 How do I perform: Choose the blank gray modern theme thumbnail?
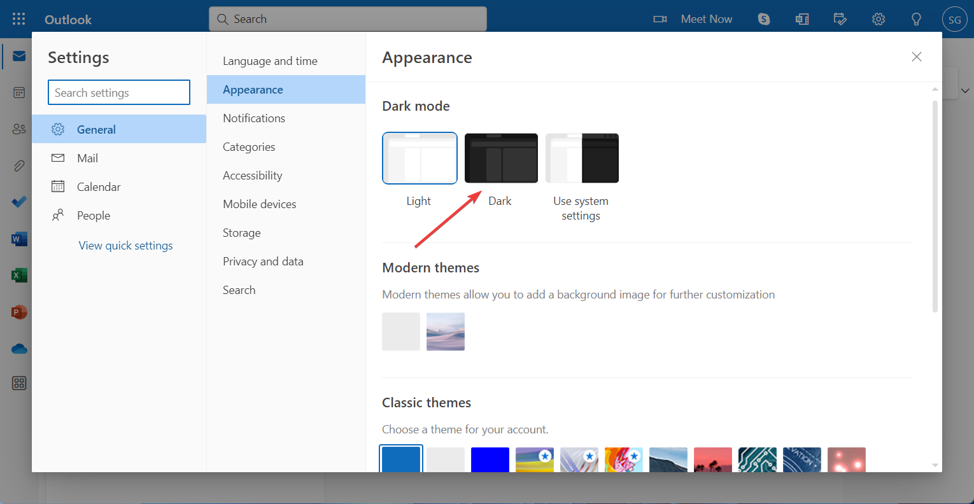pyautogui.click(x=401, y=332)
